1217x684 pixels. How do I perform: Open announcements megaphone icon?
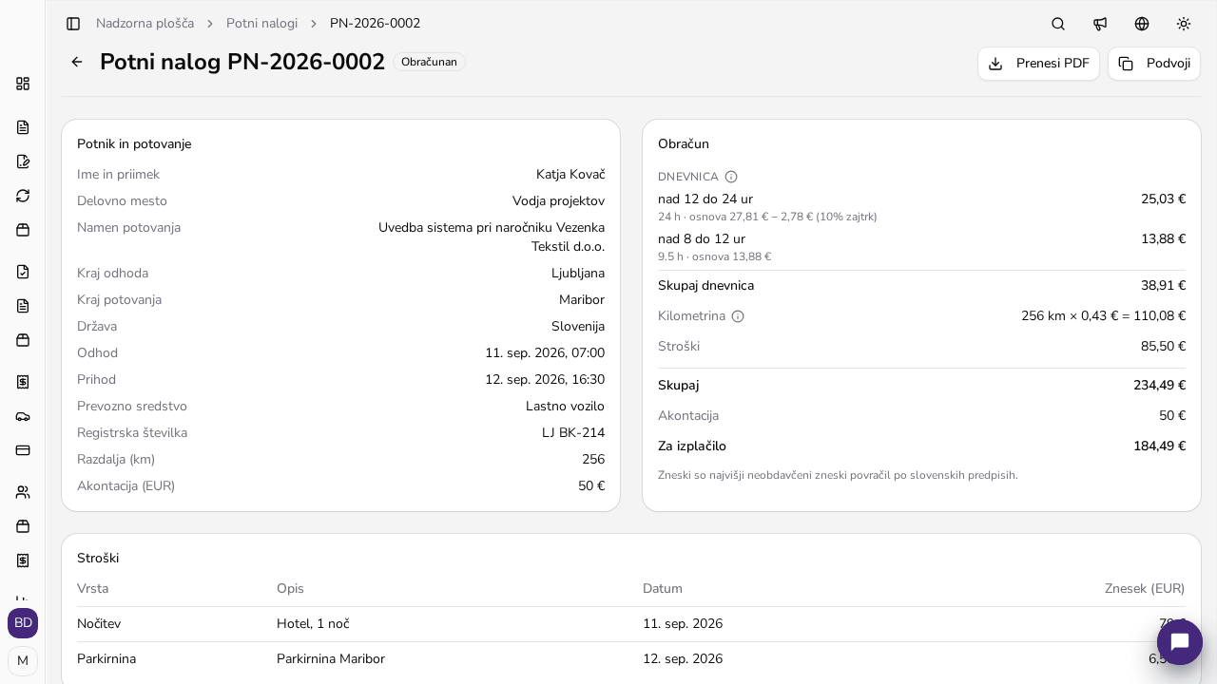pos(1100,24)
